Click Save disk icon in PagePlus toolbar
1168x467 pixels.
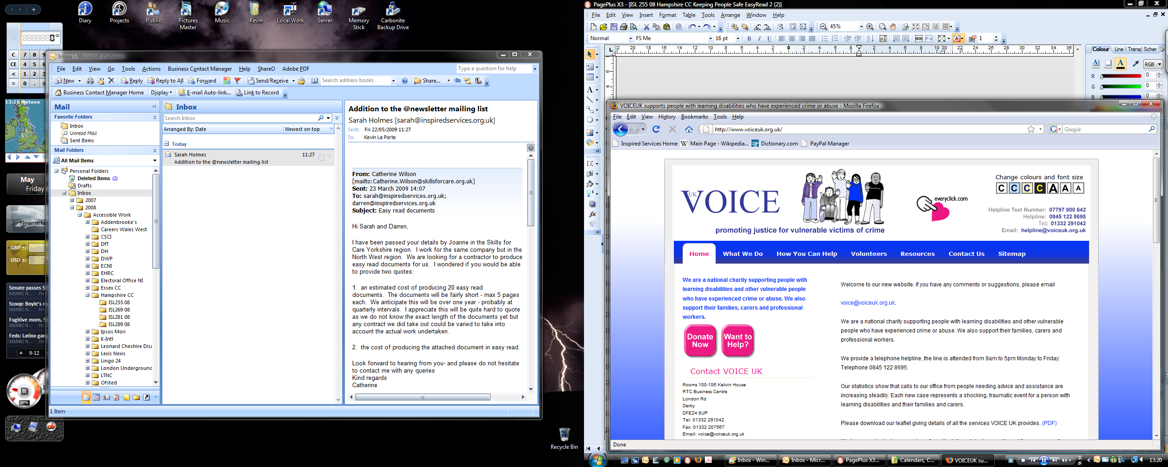coord(614,27)
